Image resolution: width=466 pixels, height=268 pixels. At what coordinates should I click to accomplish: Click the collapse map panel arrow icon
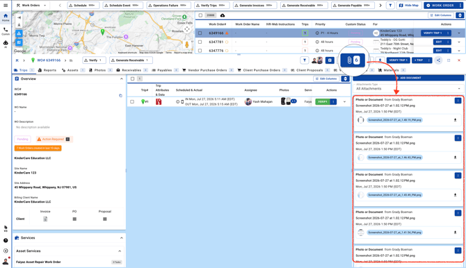[19, 17]
